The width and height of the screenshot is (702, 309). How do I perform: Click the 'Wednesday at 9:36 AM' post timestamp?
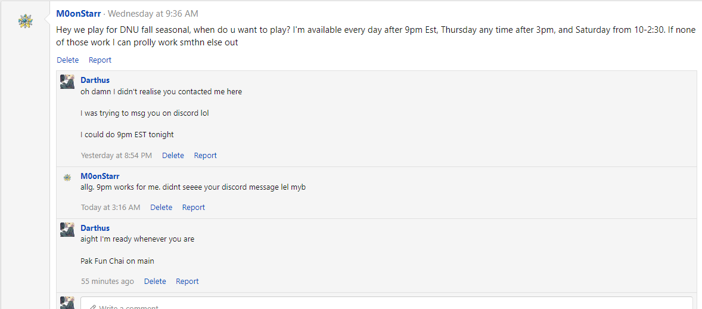pyautogui.click(x=153, y=14)
